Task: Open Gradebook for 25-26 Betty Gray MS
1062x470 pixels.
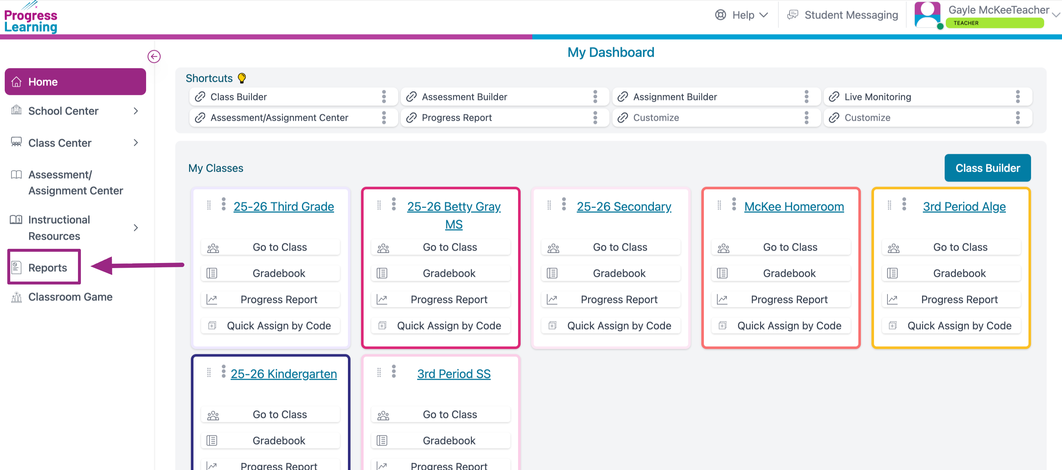Action: pyautogui.click(x=448, y=273)
